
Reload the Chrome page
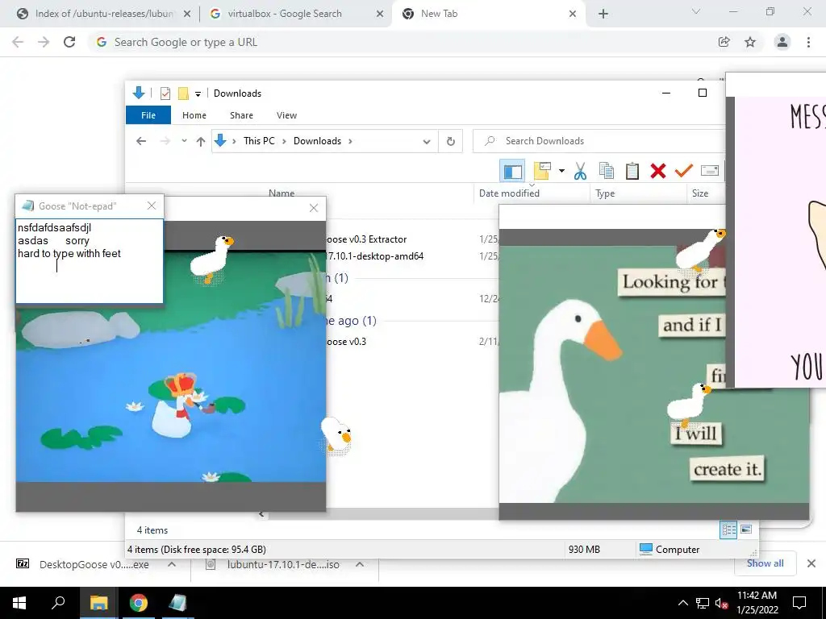69,42
